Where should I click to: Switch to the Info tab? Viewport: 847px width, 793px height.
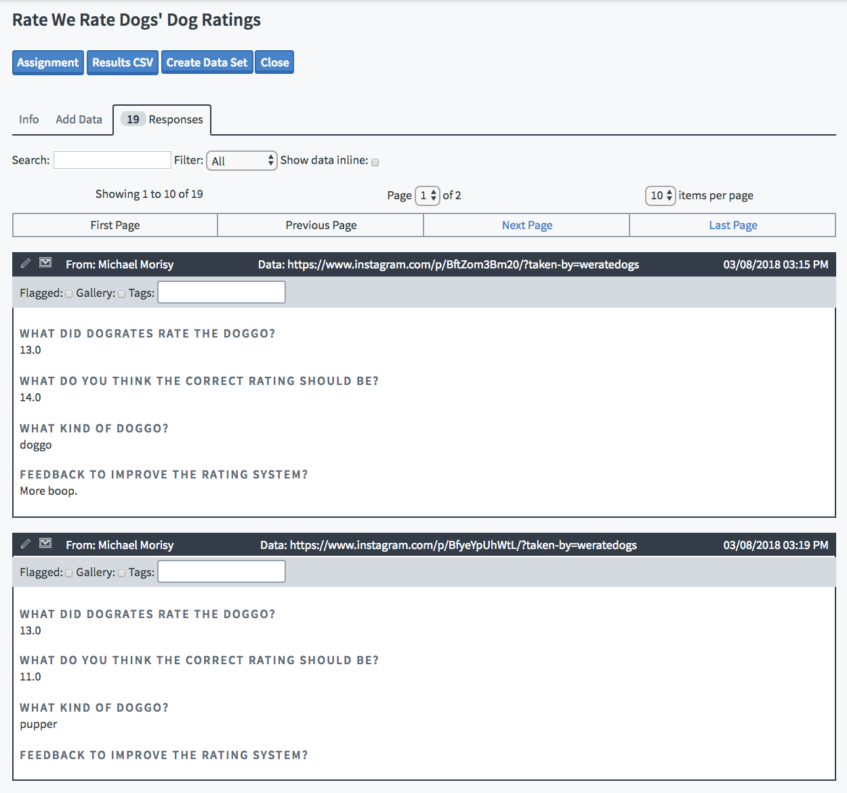coord(28,119)
